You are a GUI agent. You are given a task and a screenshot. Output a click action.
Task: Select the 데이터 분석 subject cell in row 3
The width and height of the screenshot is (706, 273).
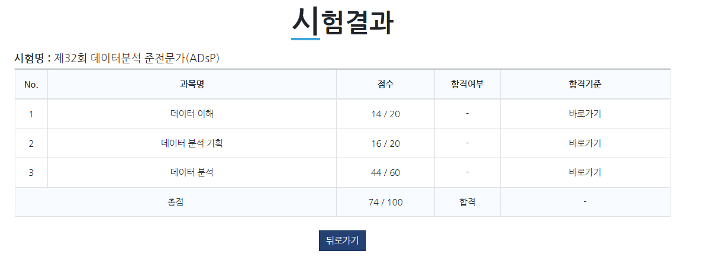[x=192, y=172]
